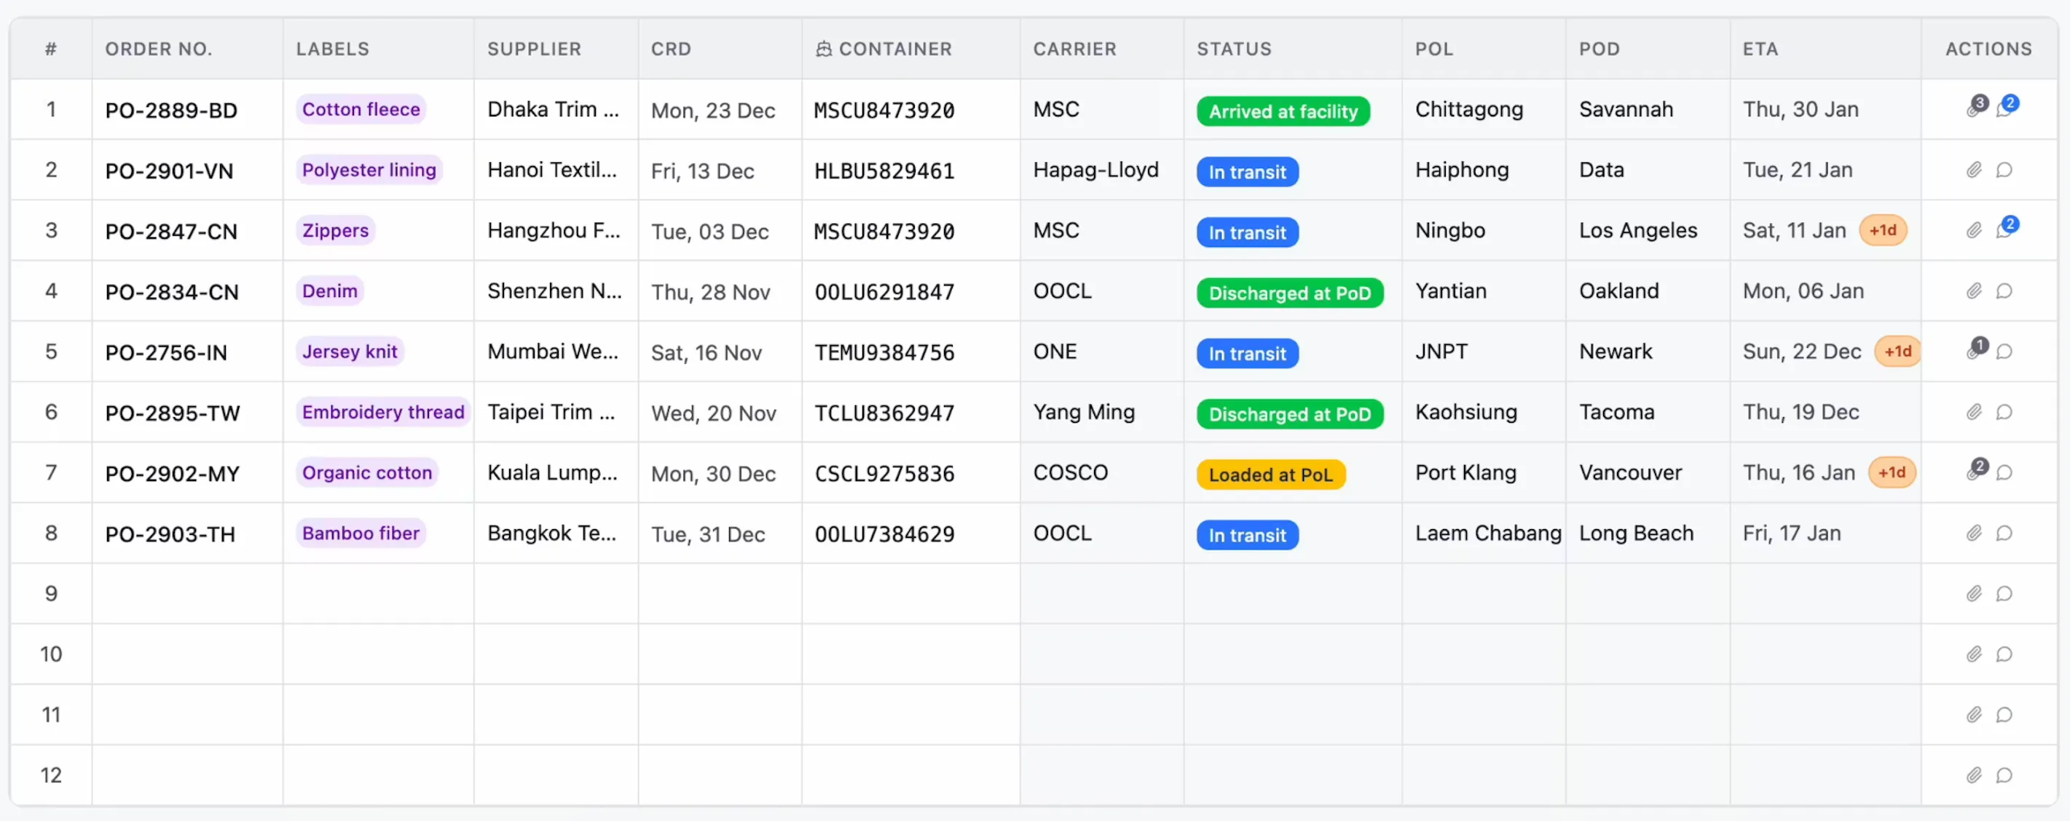
Task: Click the Embroidery thread label
Action: pos(382,412)
